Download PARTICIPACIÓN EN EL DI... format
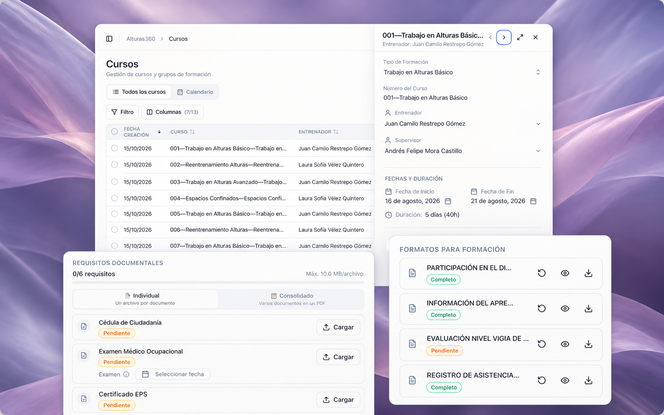 pyautogui.click(x=588, y=273)
